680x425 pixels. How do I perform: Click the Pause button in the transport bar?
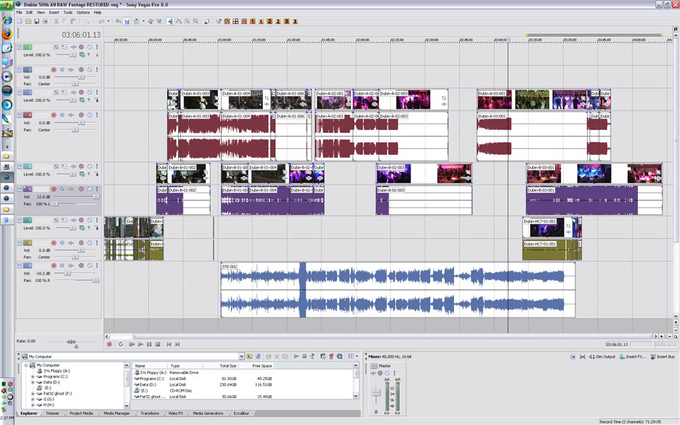tap(149, 344)
